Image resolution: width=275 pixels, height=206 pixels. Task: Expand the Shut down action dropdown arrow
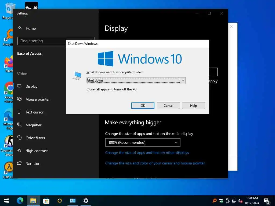click(183, 80)
